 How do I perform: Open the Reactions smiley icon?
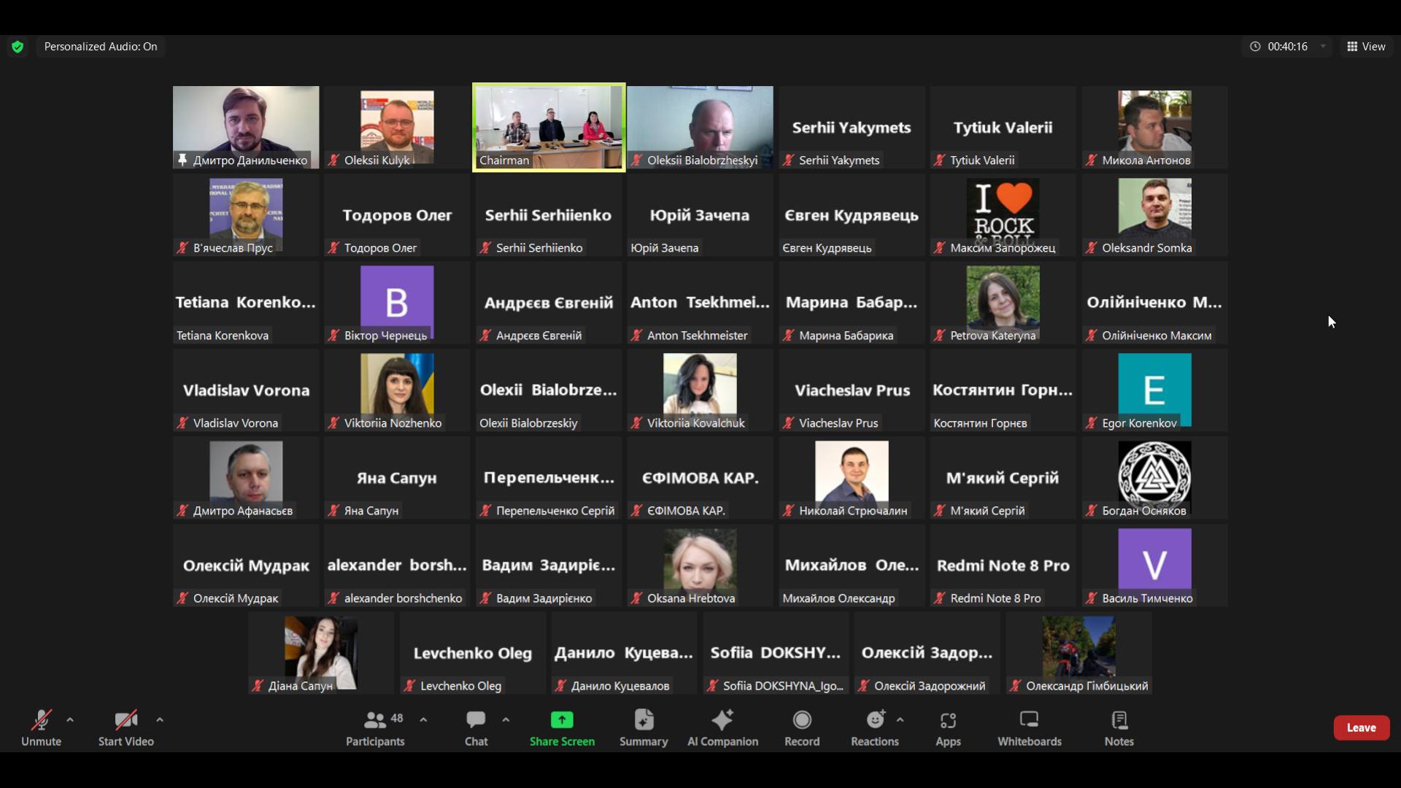[x=874, y=720]
